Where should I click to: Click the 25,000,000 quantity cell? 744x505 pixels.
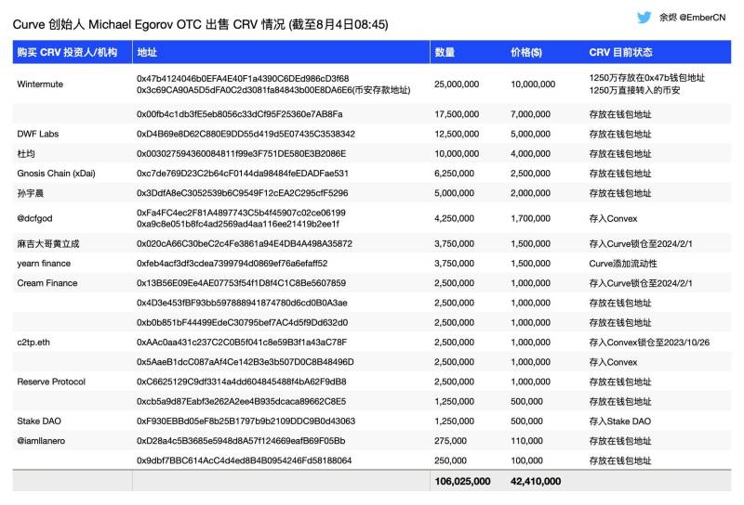click(x=457, y=84)
